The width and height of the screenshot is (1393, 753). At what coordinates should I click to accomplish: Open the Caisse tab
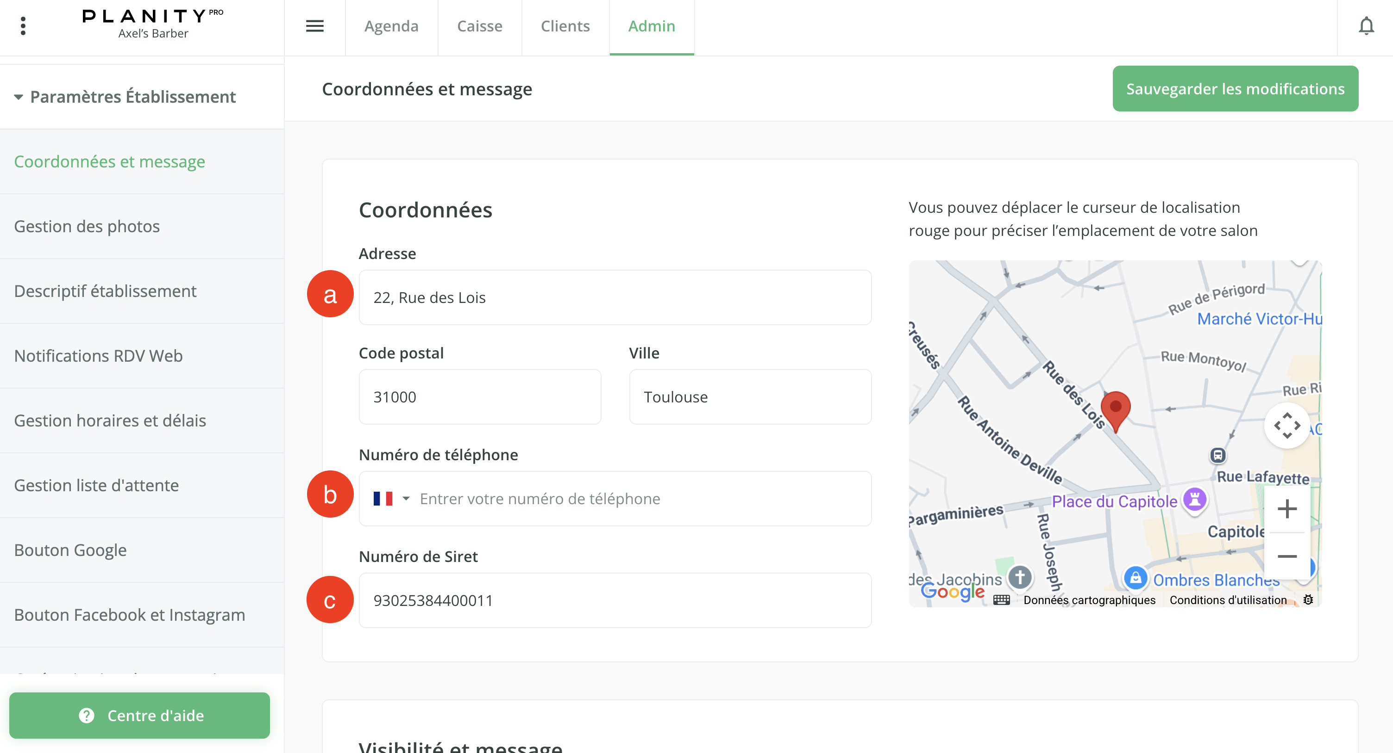point(479,26)
